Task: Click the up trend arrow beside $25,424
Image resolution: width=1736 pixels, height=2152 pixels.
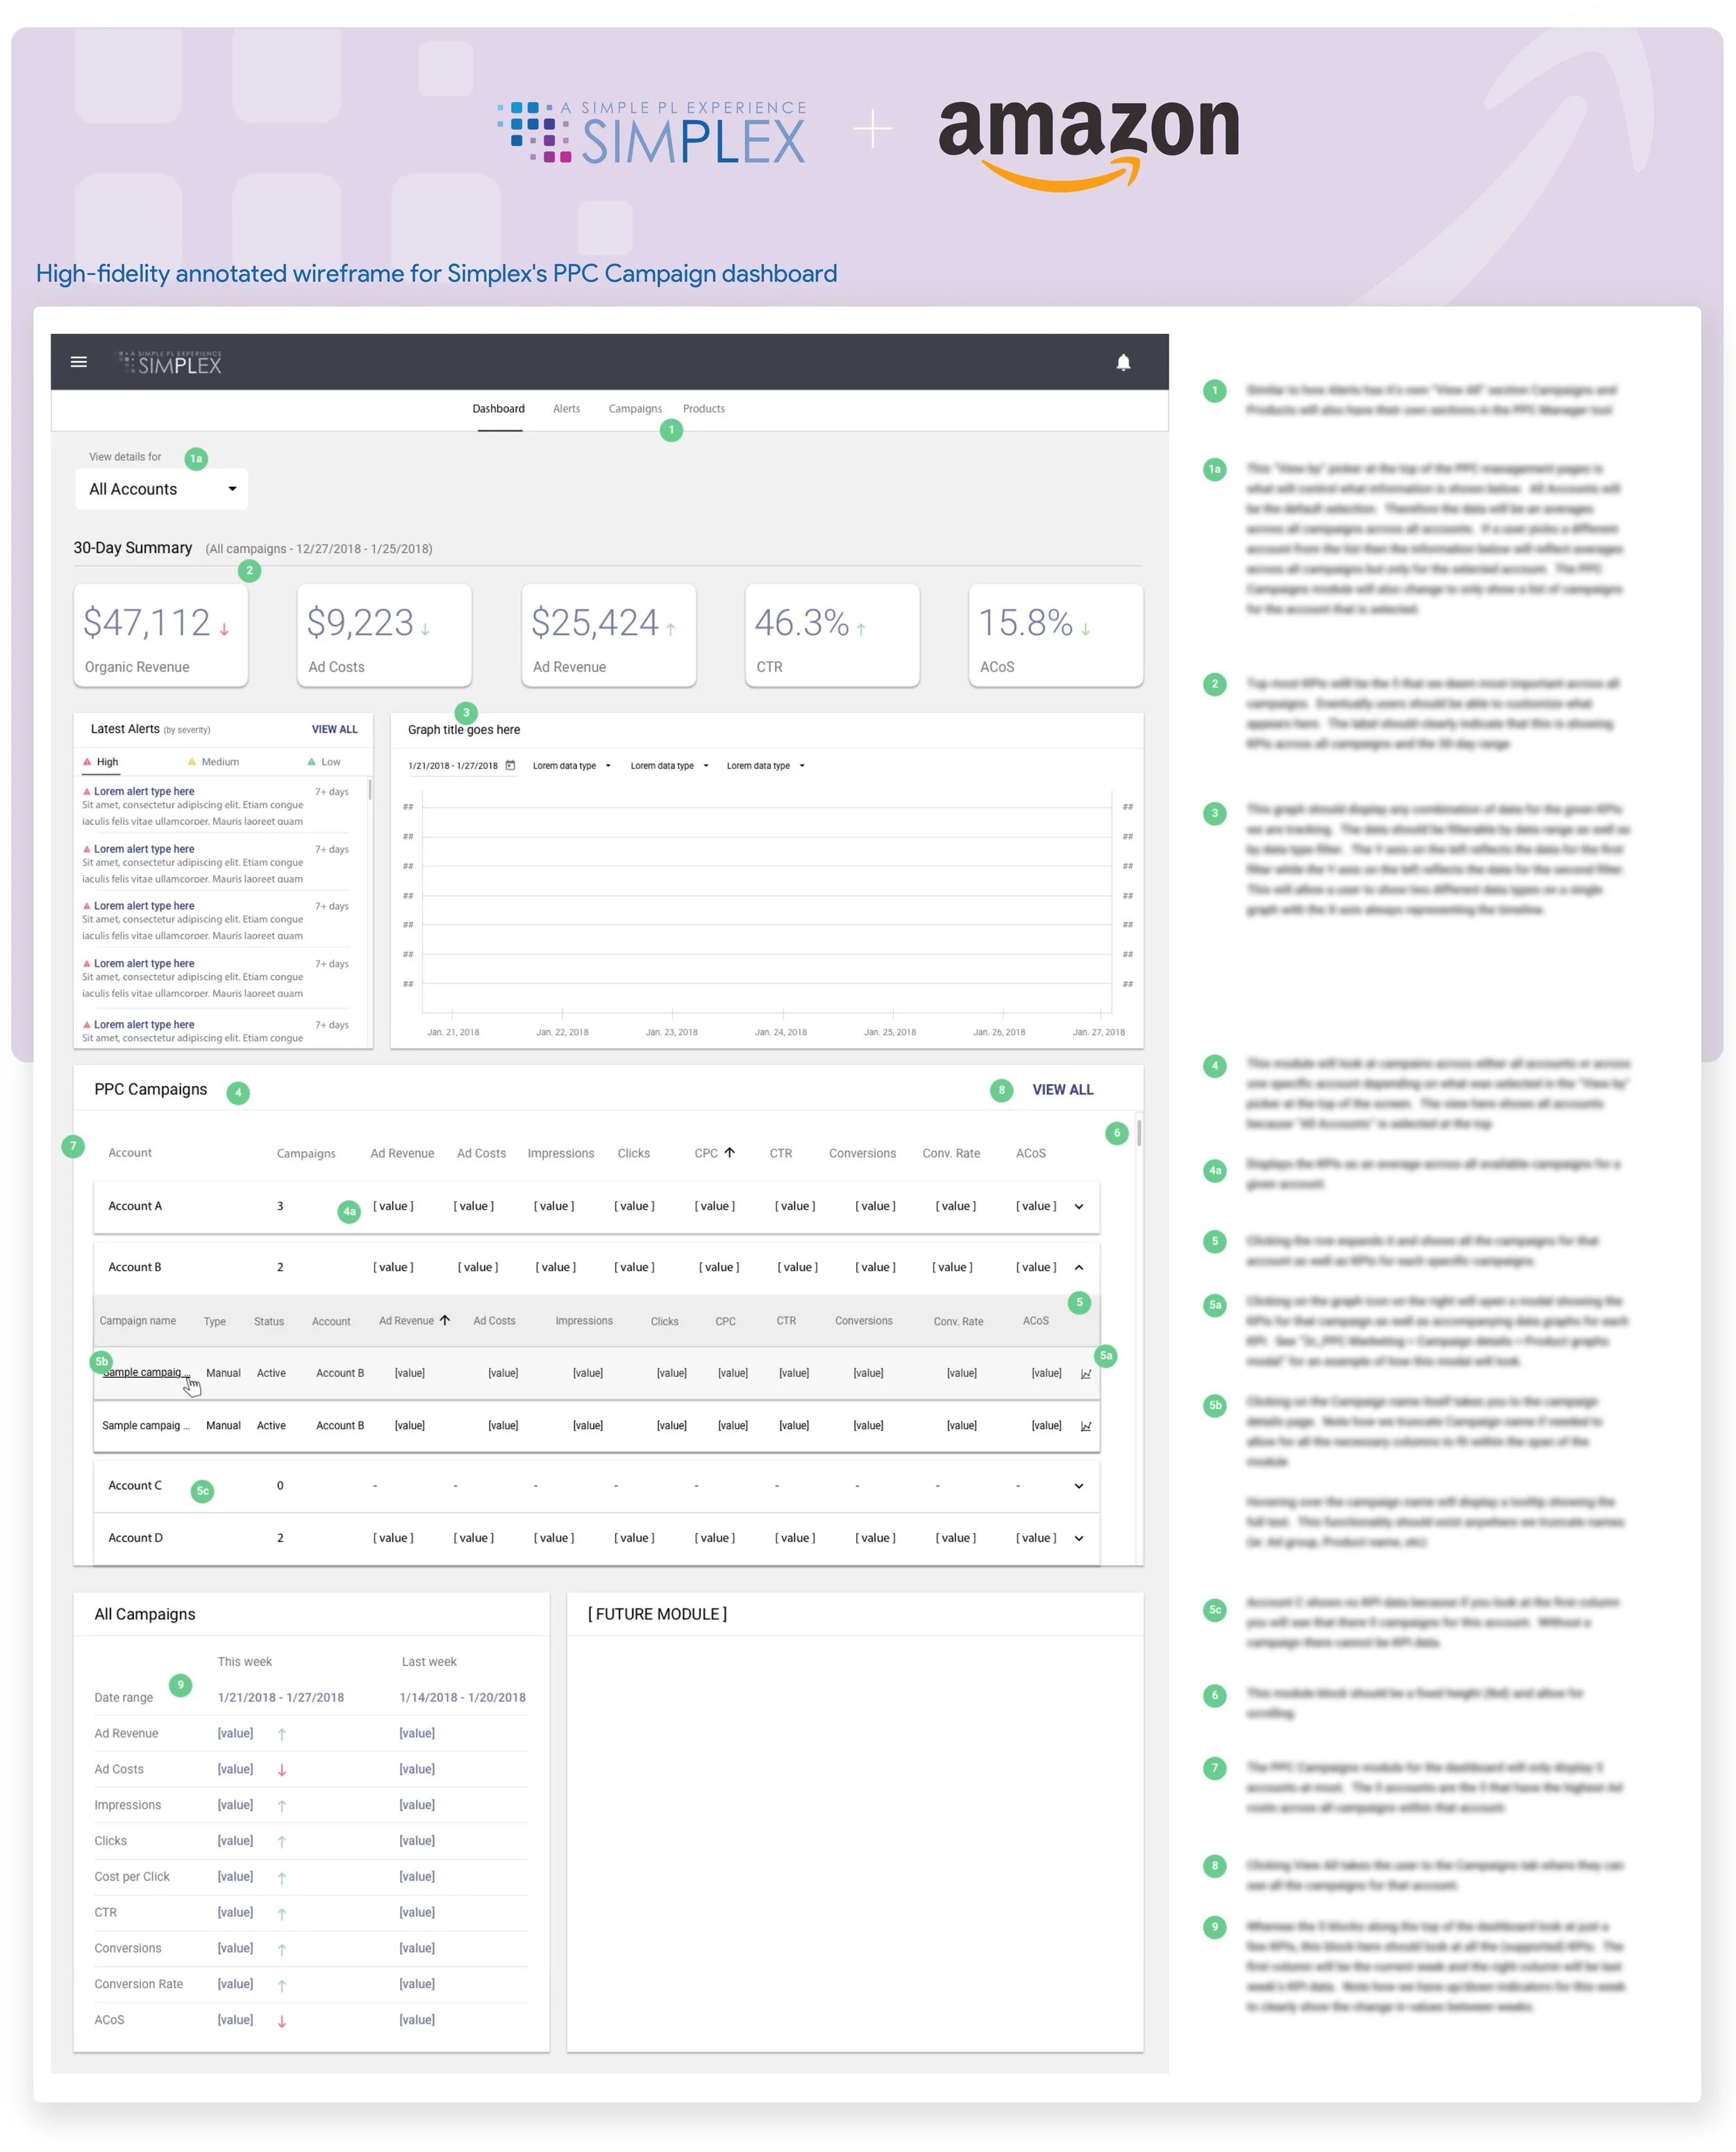Action: (671, 629)
